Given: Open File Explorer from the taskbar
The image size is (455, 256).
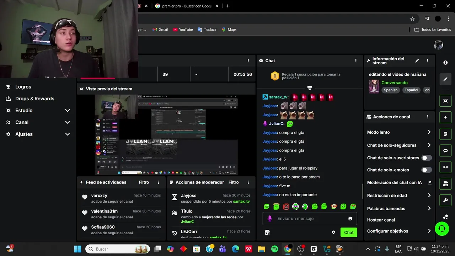Looking at the screenshot, I should point(261,249).
